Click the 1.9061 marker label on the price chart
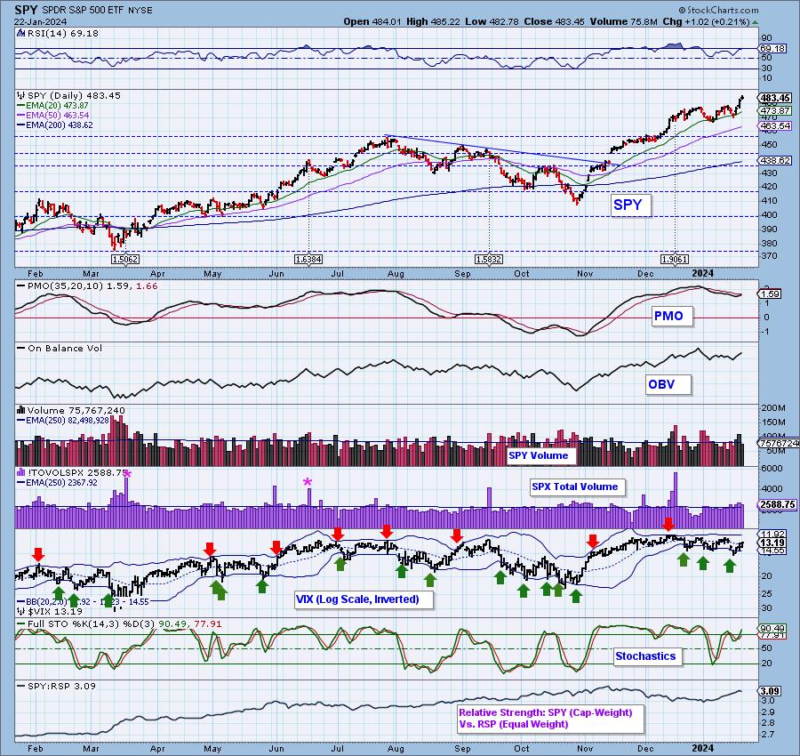The image size is (800, 756). 675,260
